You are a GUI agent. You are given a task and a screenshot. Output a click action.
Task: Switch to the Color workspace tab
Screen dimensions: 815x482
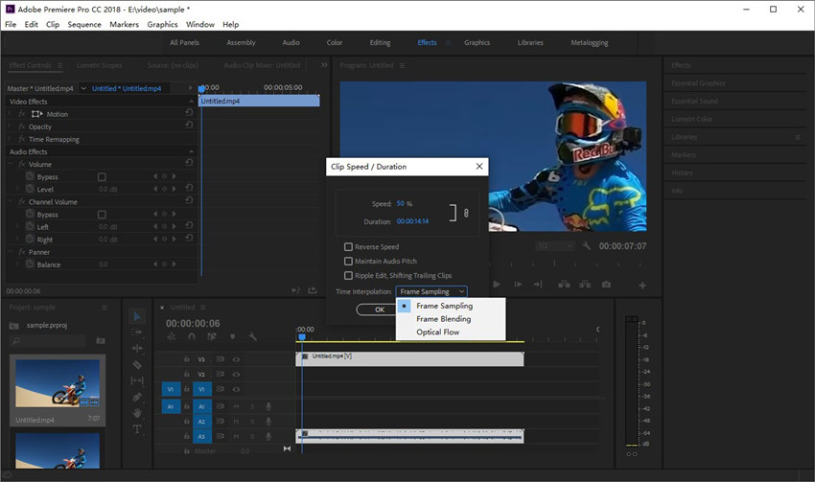[x=335, y=42]
